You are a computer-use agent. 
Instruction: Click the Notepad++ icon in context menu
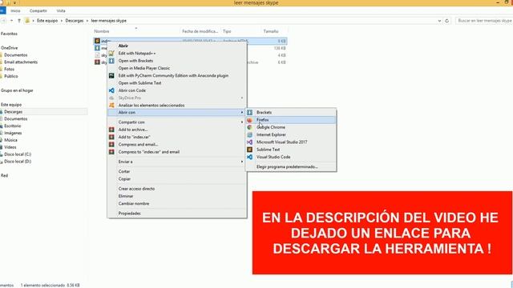tap(111, 54)
